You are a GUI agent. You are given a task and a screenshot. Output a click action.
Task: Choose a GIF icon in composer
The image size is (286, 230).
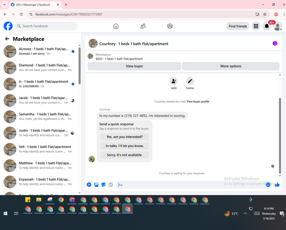[110, 185]
